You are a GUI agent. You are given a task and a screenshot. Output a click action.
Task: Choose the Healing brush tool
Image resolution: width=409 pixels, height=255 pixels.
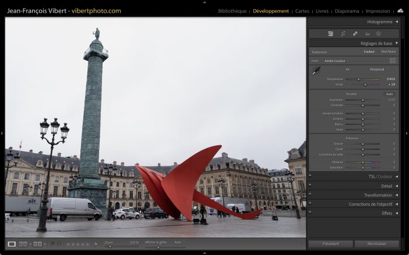point(355,34)
